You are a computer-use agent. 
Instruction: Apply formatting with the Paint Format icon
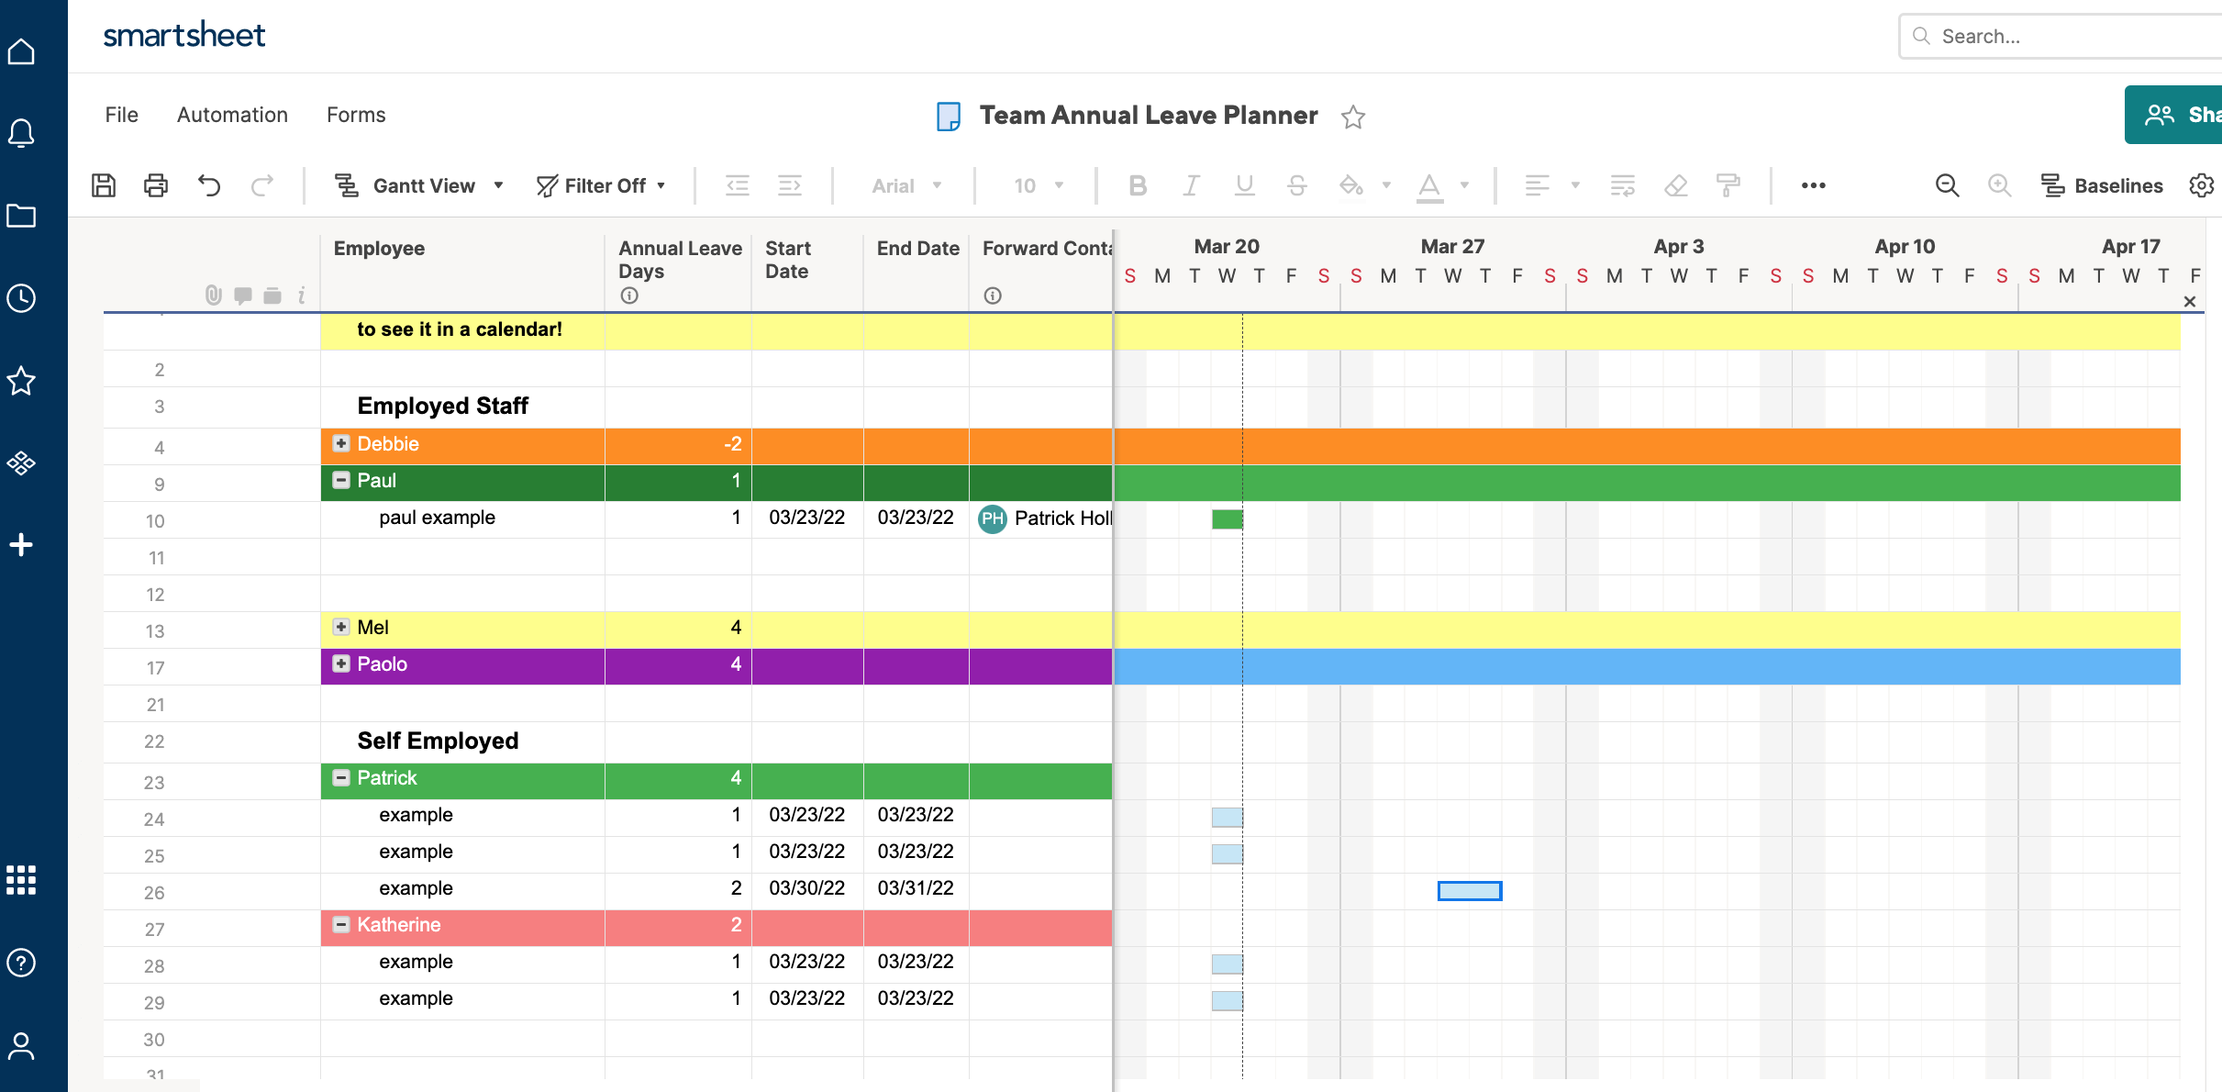(1728, 184)
